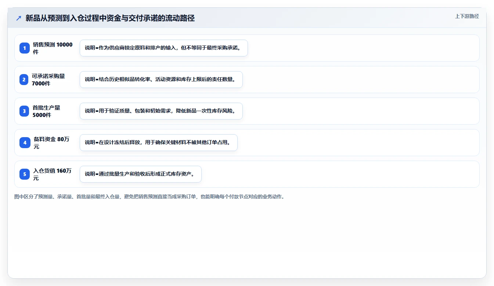
Task: Click the note about 验证质量、包装和初始需求
Action: [161, 111]
